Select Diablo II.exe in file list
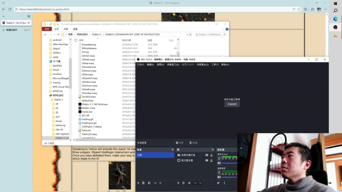342x192 pixels. pyautogui.click(x=88, y=108)
